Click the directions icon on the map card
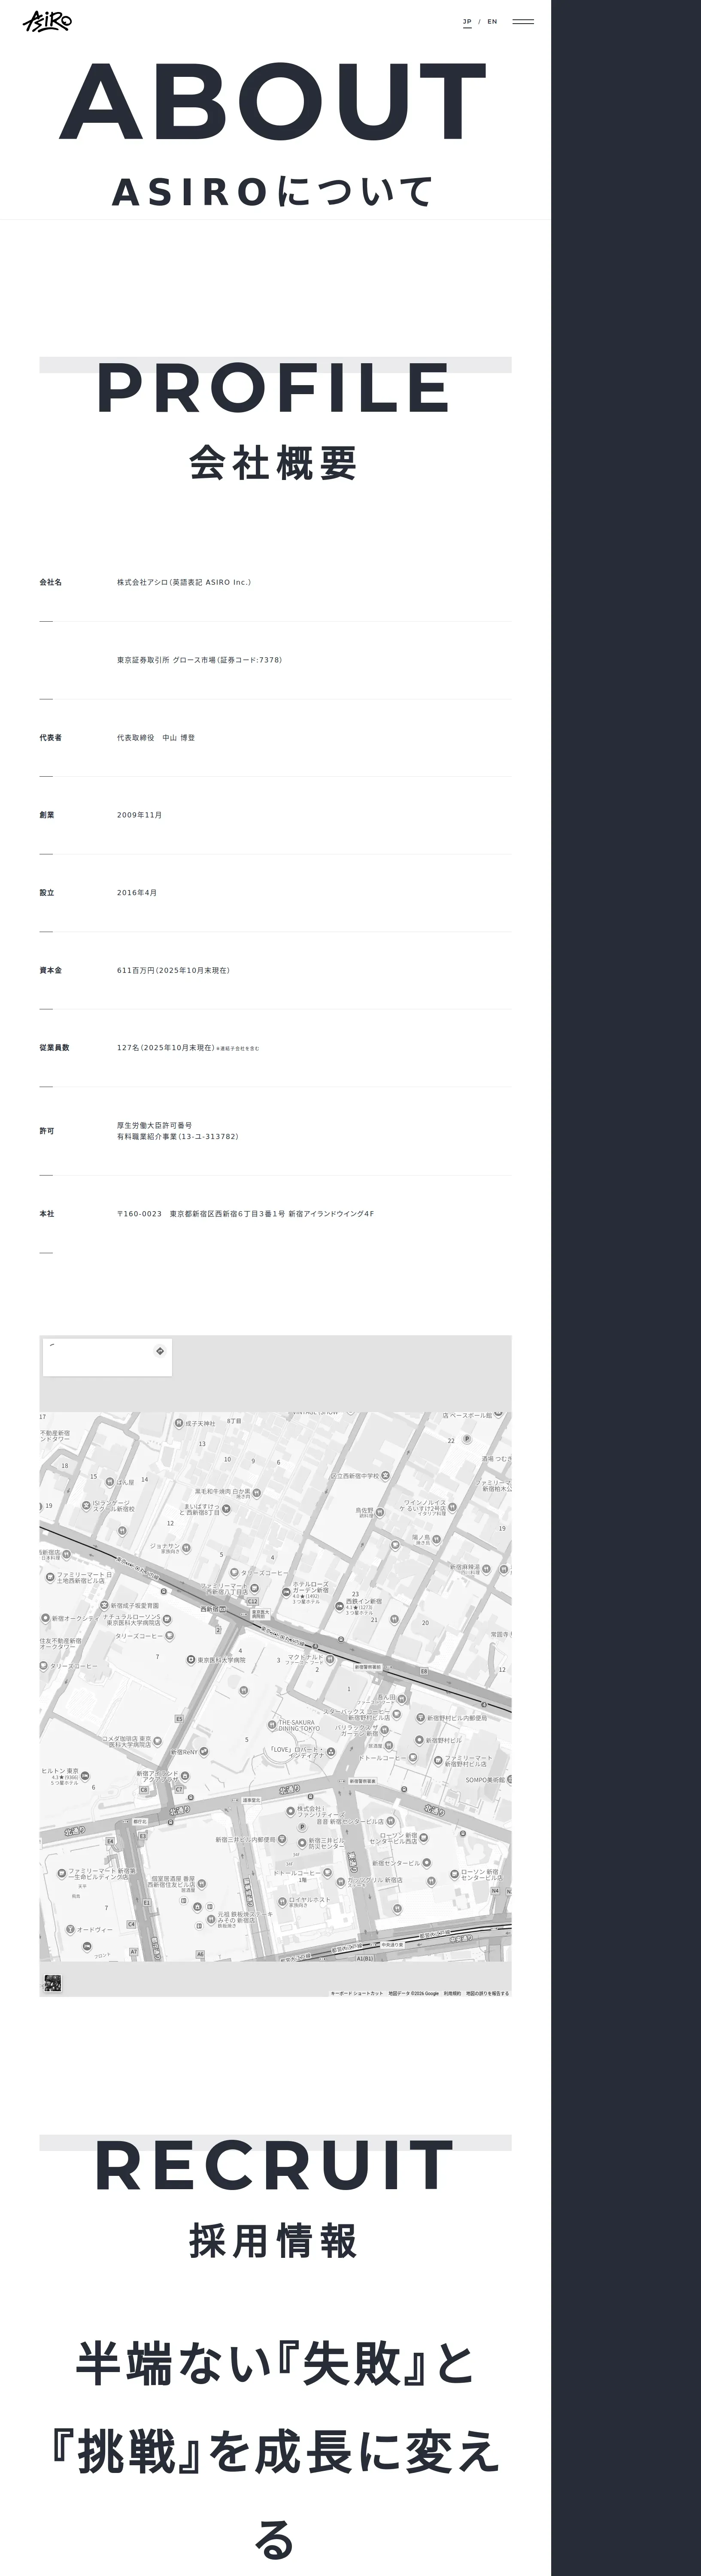701x2576 pixels. tap(160, 1351)
